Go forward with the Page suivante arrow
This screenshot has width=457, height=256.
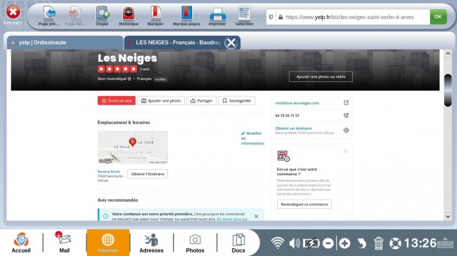(x=75, y=13)
